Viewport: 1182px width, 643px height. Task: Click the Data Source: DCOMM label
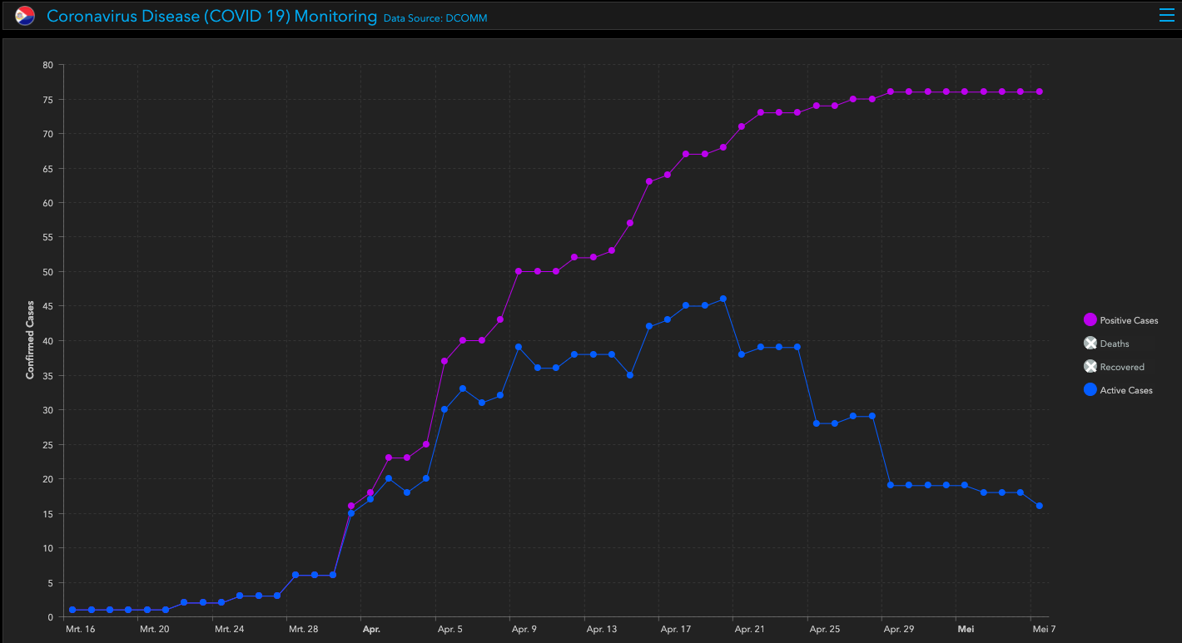[435, 18]
